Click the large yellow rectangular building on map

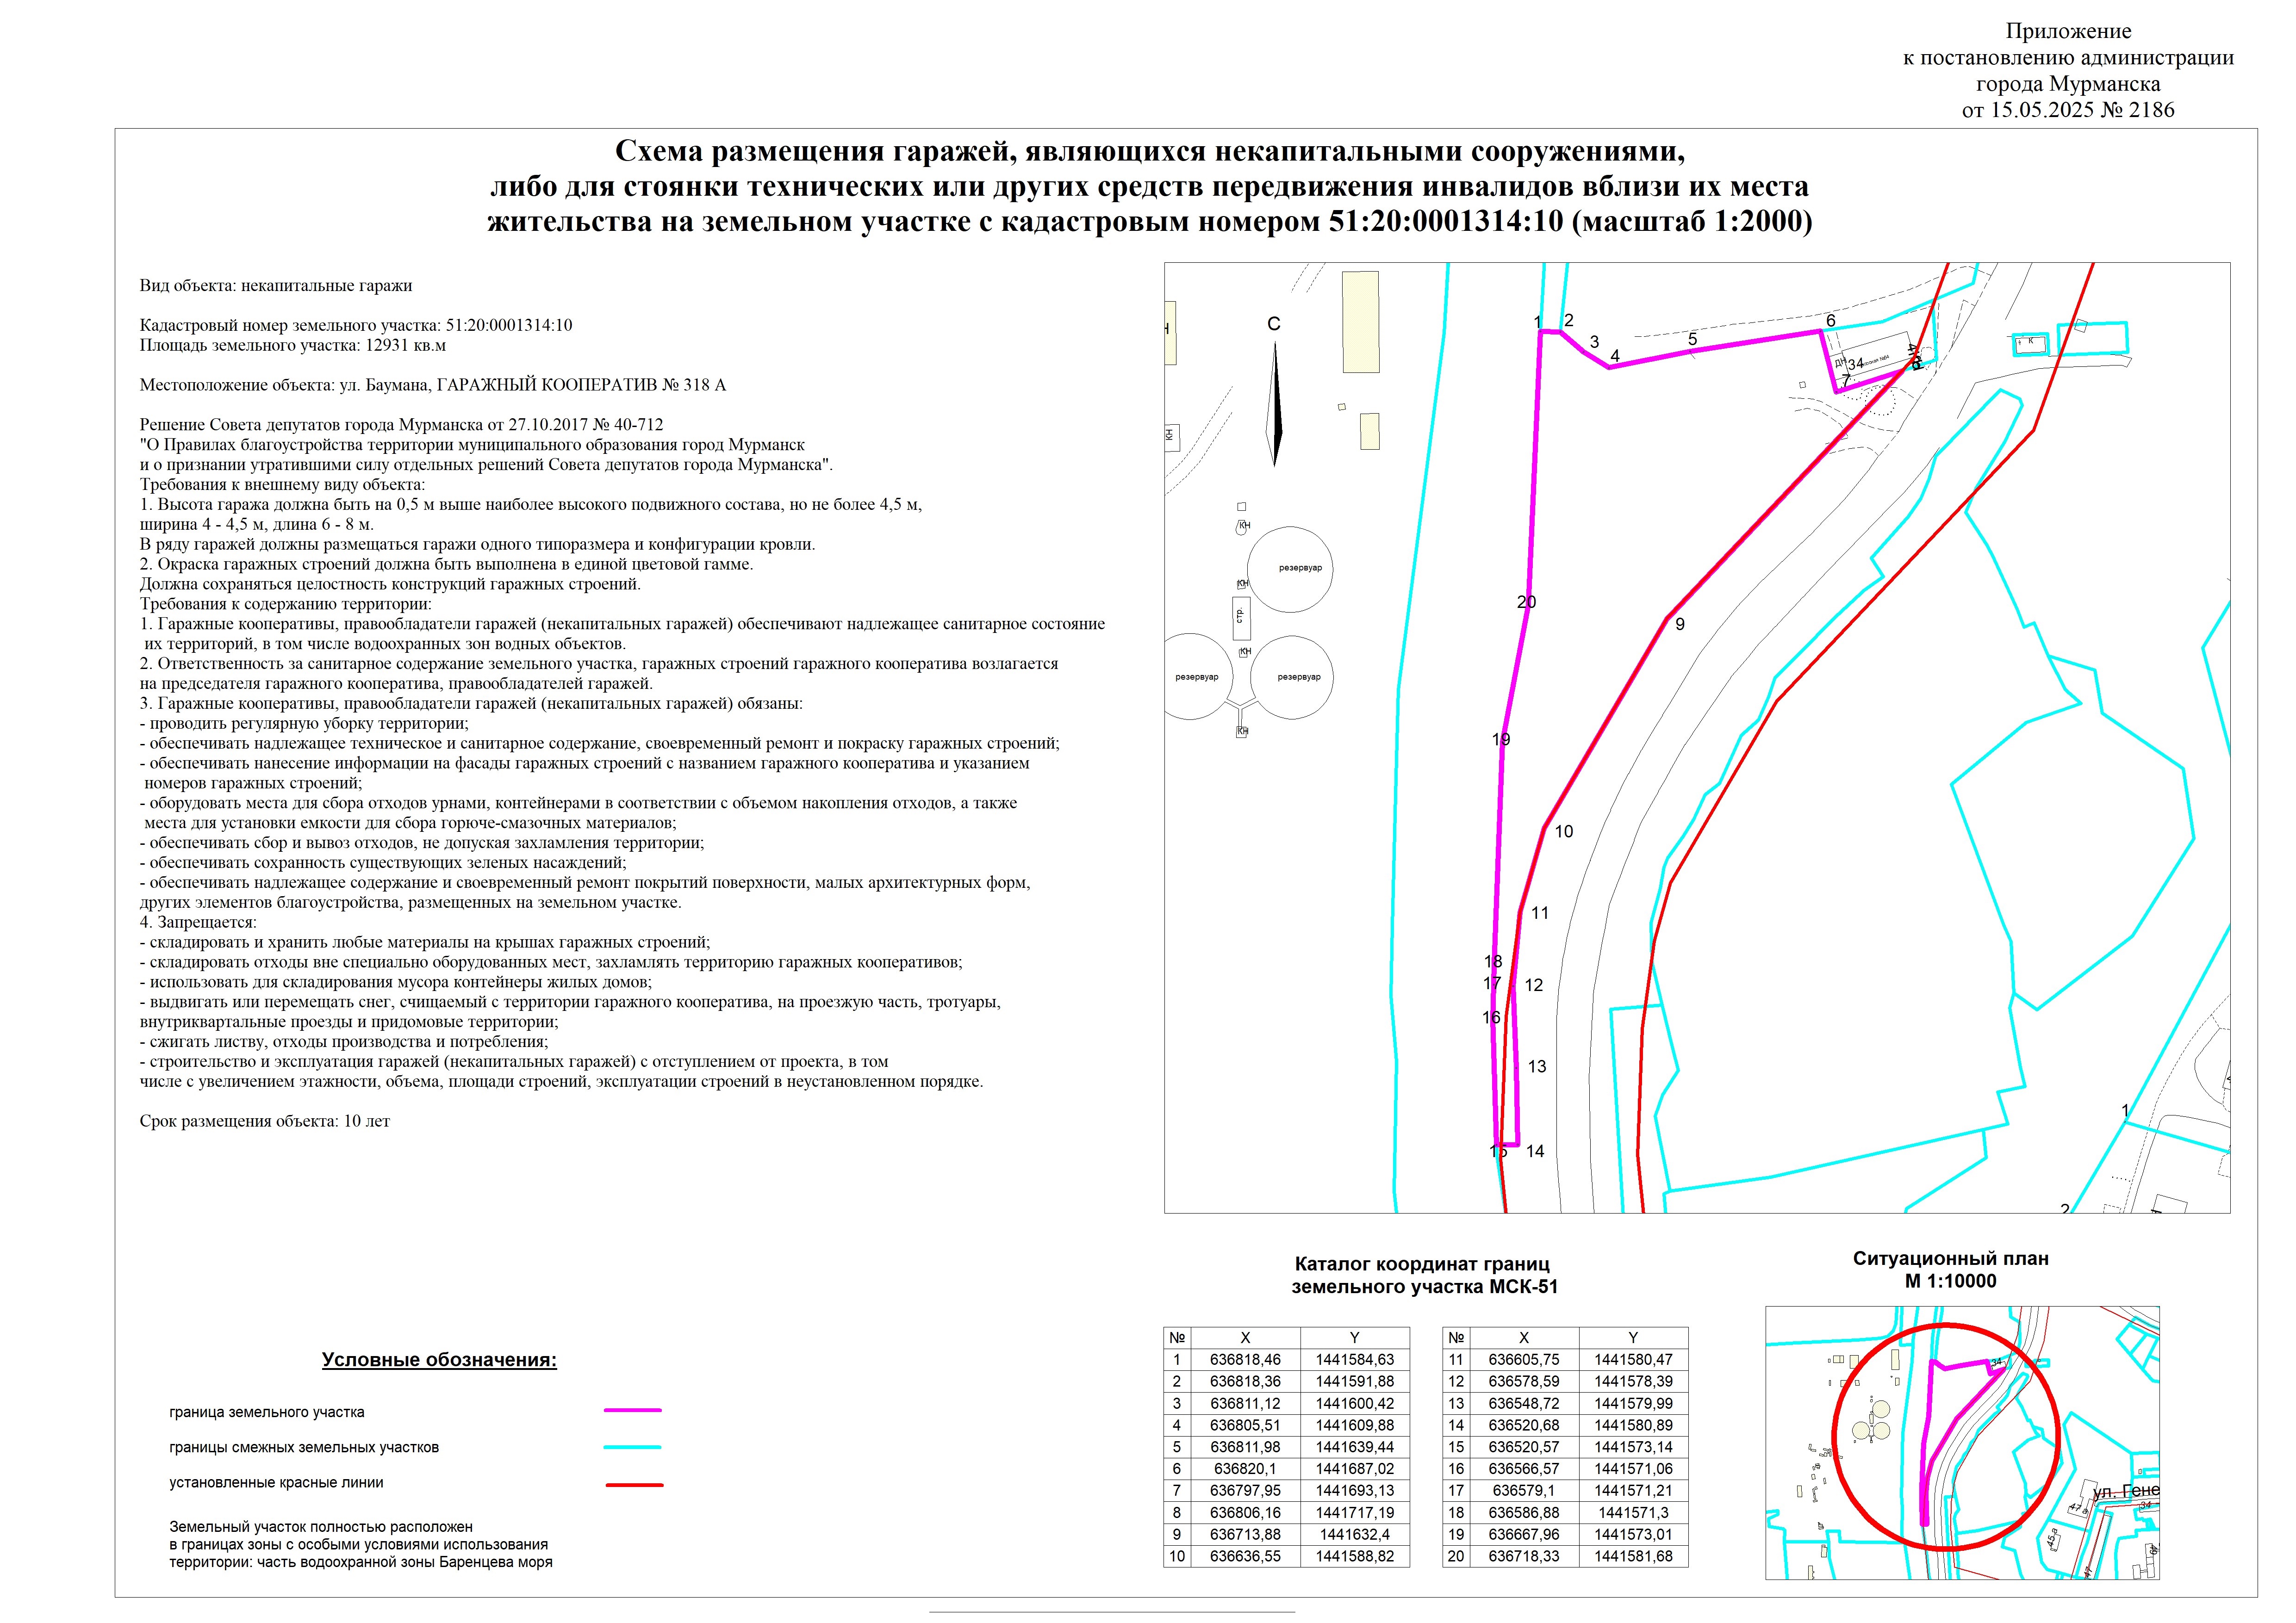pos(1360,322)
